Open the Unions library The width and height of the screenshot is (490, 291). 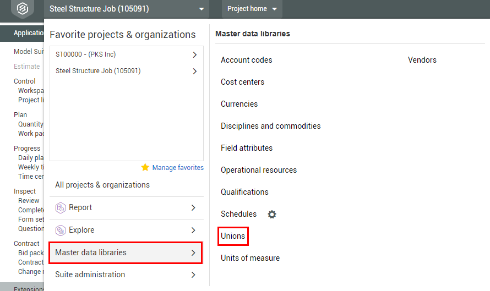(x=233, y=236)
